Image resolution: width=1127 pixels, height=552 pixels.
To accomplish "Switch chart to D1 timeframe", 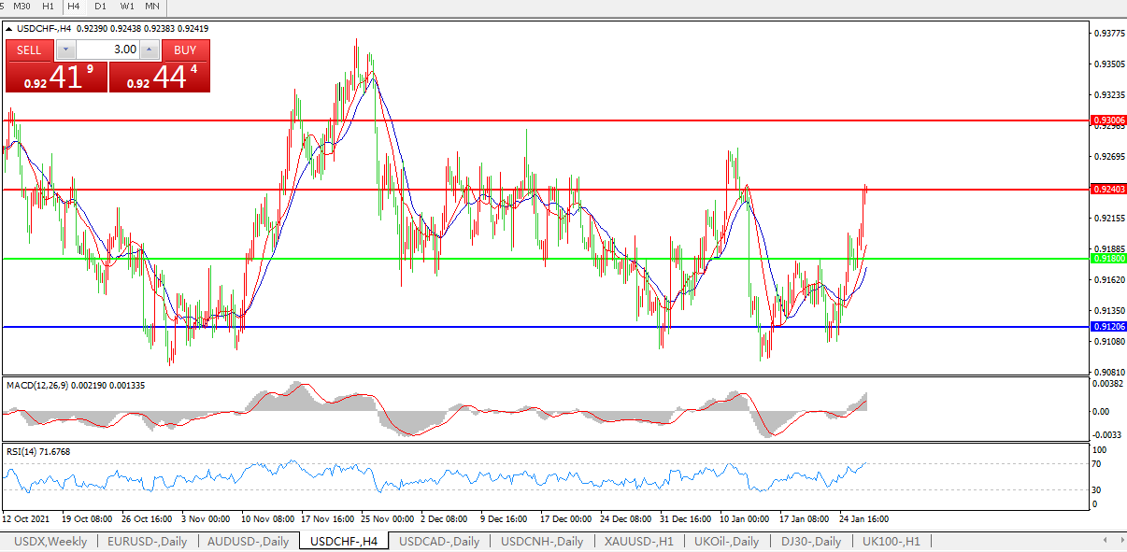I will point(100,7).
